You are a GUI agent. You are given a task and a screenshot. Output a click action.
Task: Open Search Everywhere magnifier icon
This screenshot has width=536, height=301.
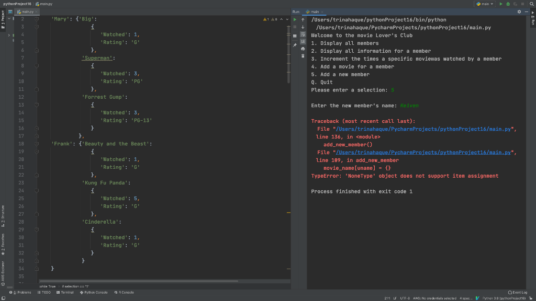point(531,4)
